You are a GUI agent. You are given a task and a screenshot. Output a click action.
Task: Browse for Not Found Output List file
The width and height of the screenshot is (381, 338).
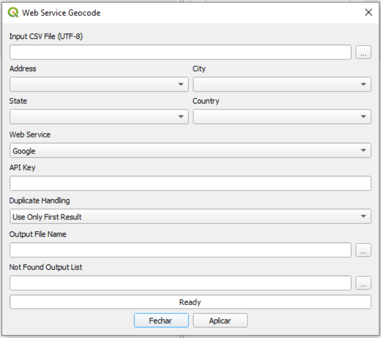pos(363,283)
